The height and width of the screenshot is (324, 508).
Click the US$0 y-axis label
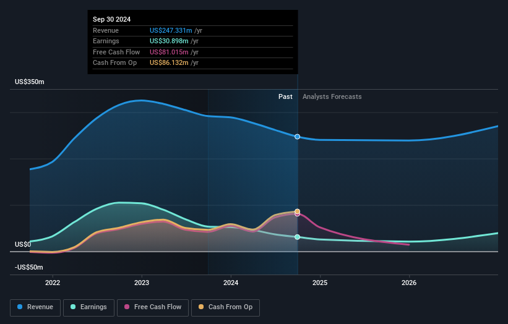pyautogui.click(x=23, y=244)
